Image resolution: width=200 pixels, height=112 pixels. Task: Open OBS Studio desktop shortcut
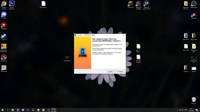[x=194, y=4]
